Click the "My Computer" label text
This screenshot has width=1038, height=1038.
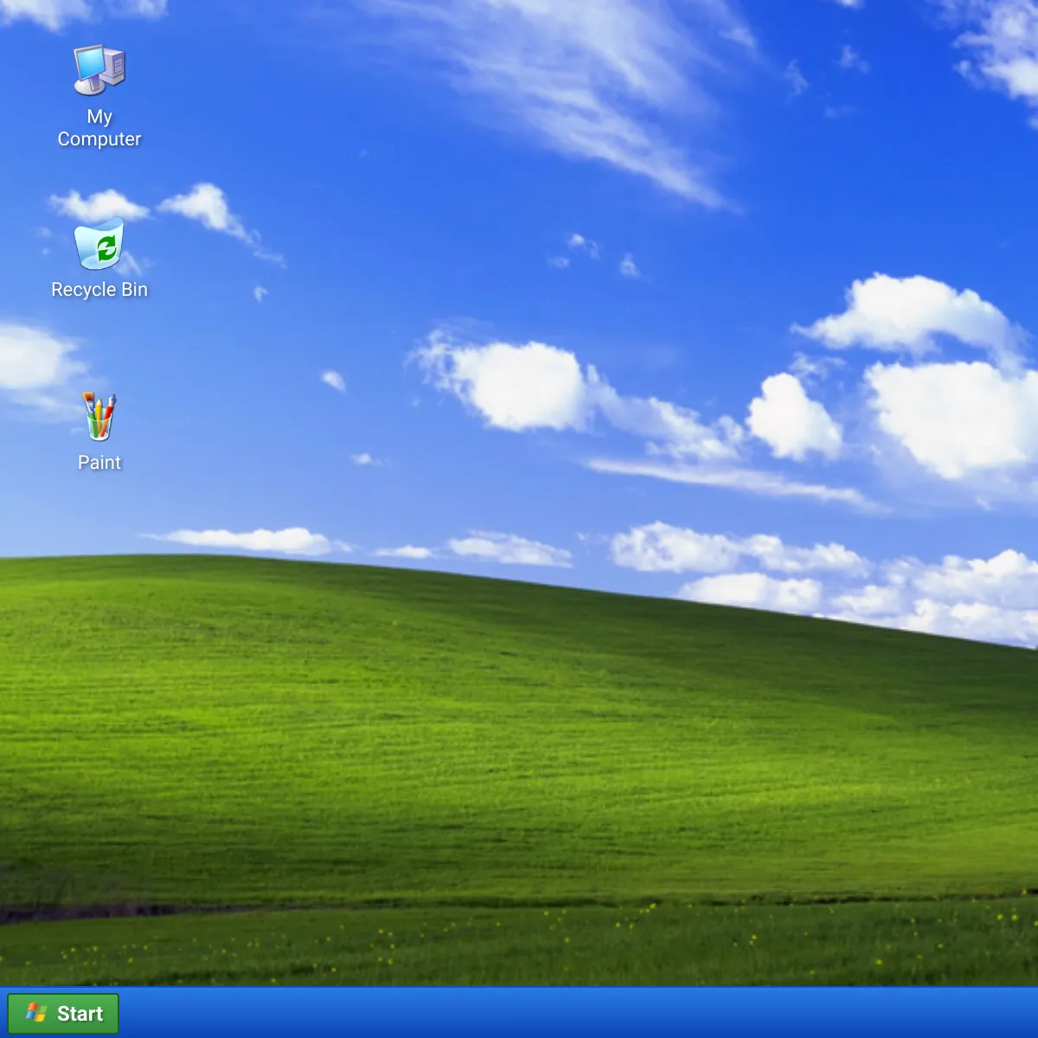(98, 128)
